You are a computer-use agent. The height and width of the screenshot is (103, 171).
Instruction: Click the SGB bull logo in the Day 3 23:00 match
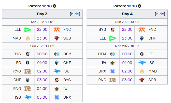pos(57,38)
